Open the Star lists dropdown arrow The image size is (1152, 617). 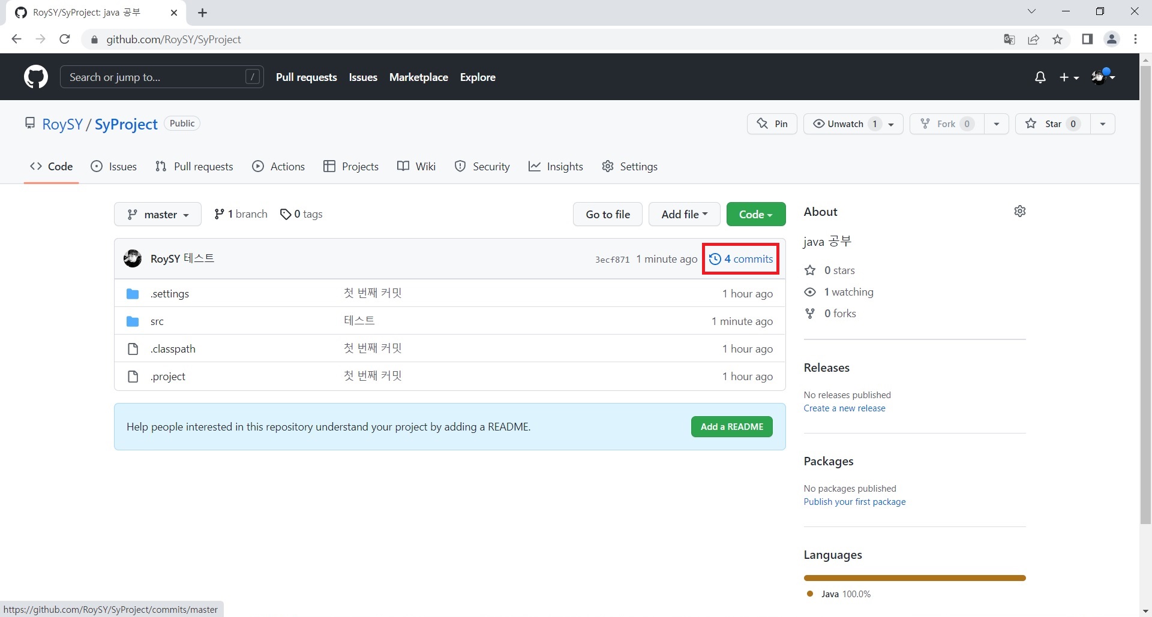pos(1103,124)
